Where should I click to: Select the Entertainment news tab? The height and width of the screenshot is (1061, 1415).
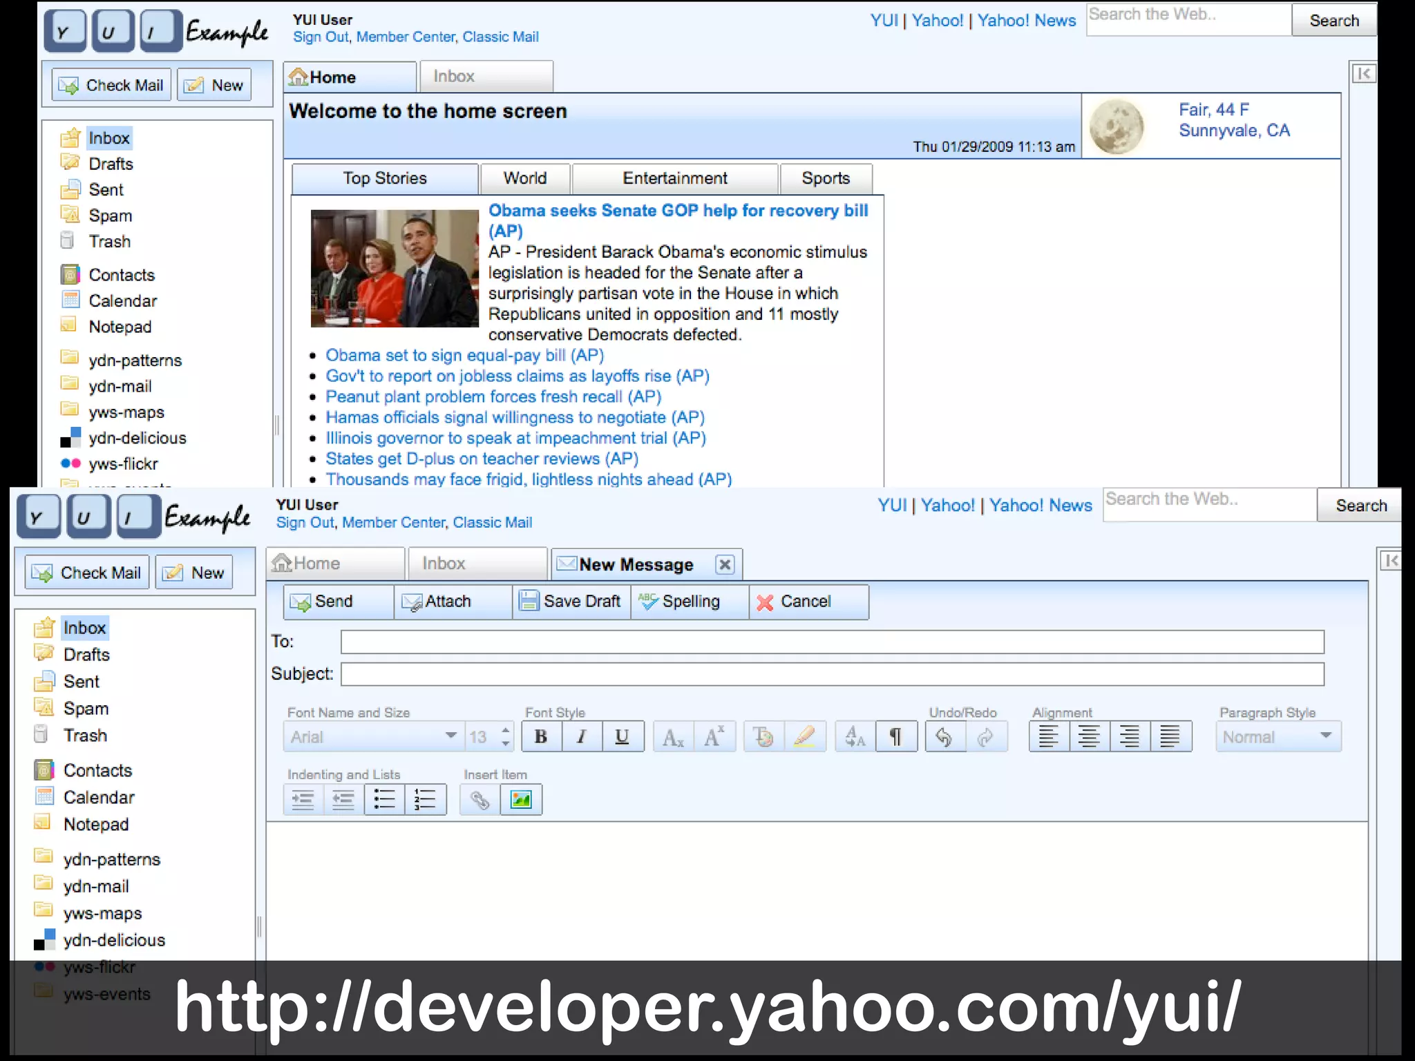tap(675, 178)
